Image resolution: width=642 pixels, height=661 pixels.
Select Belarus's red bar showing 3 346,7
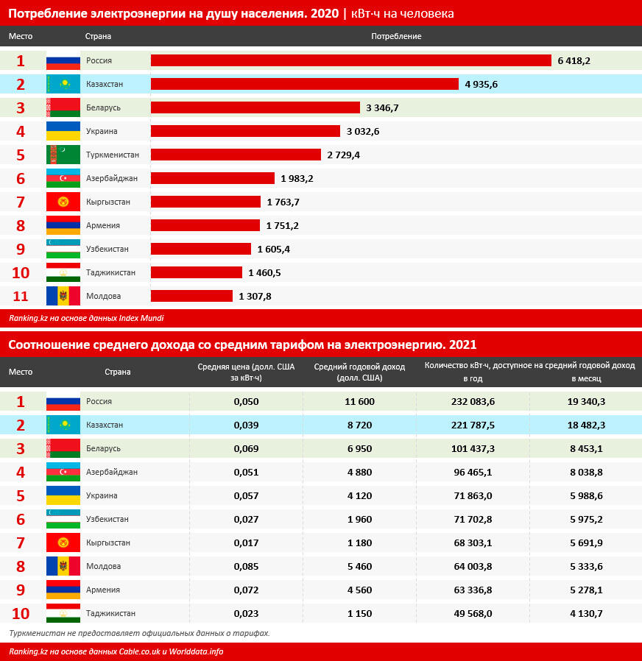[255, 107]
